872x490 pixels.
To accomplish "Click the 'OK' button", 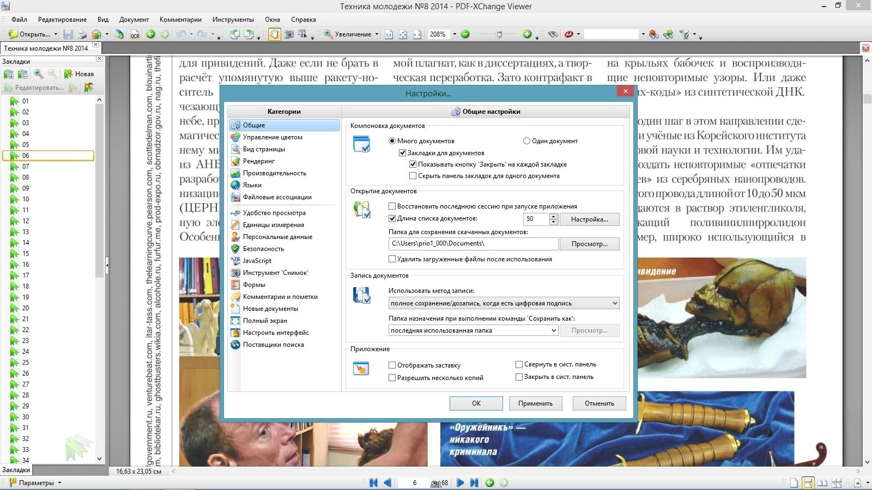I will tap(476, 403).
